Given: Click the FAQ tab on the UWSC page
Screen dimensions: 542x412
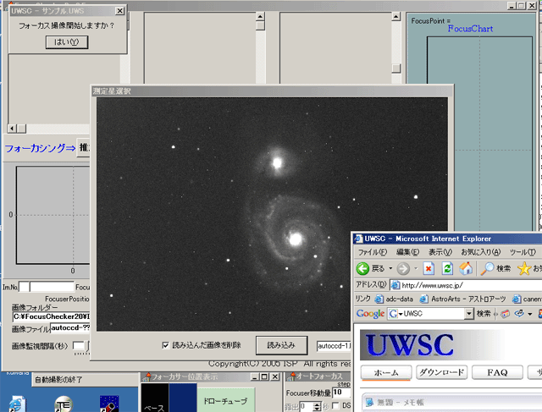Looking at the screenshot, I should tap(497, 372).
